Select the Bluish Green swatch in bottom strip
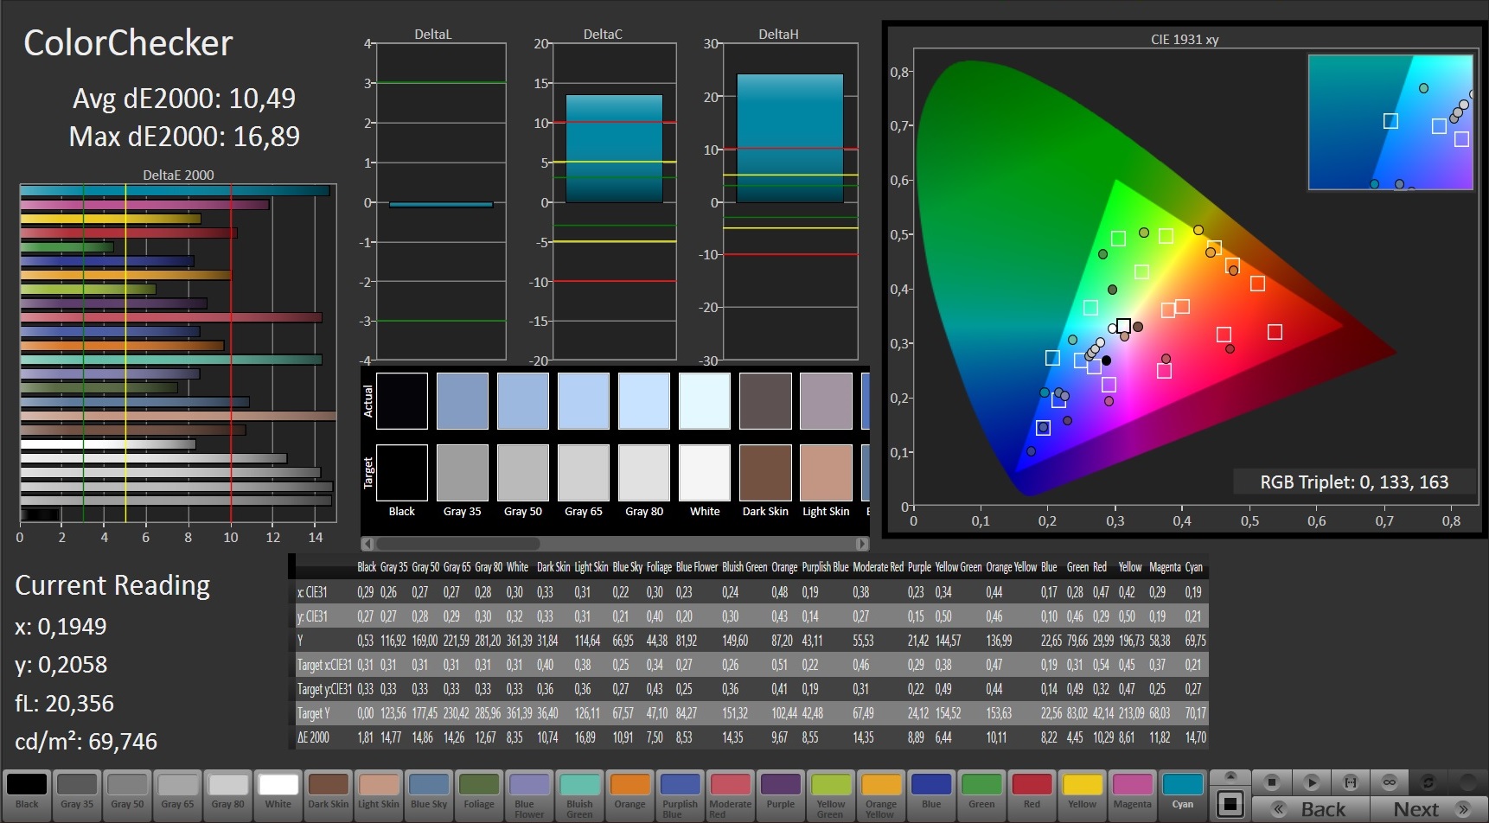Viewport: 1489px width, 823px height. 579,794
